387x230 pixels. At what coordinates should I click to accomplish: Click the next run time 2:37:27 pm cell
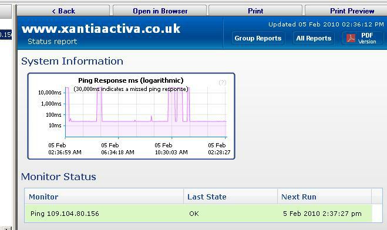(322, 214)
